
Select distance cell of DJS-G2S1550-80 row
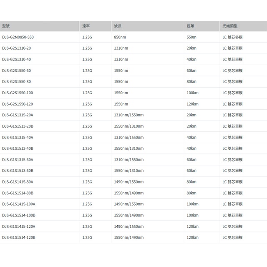(191, 82)
